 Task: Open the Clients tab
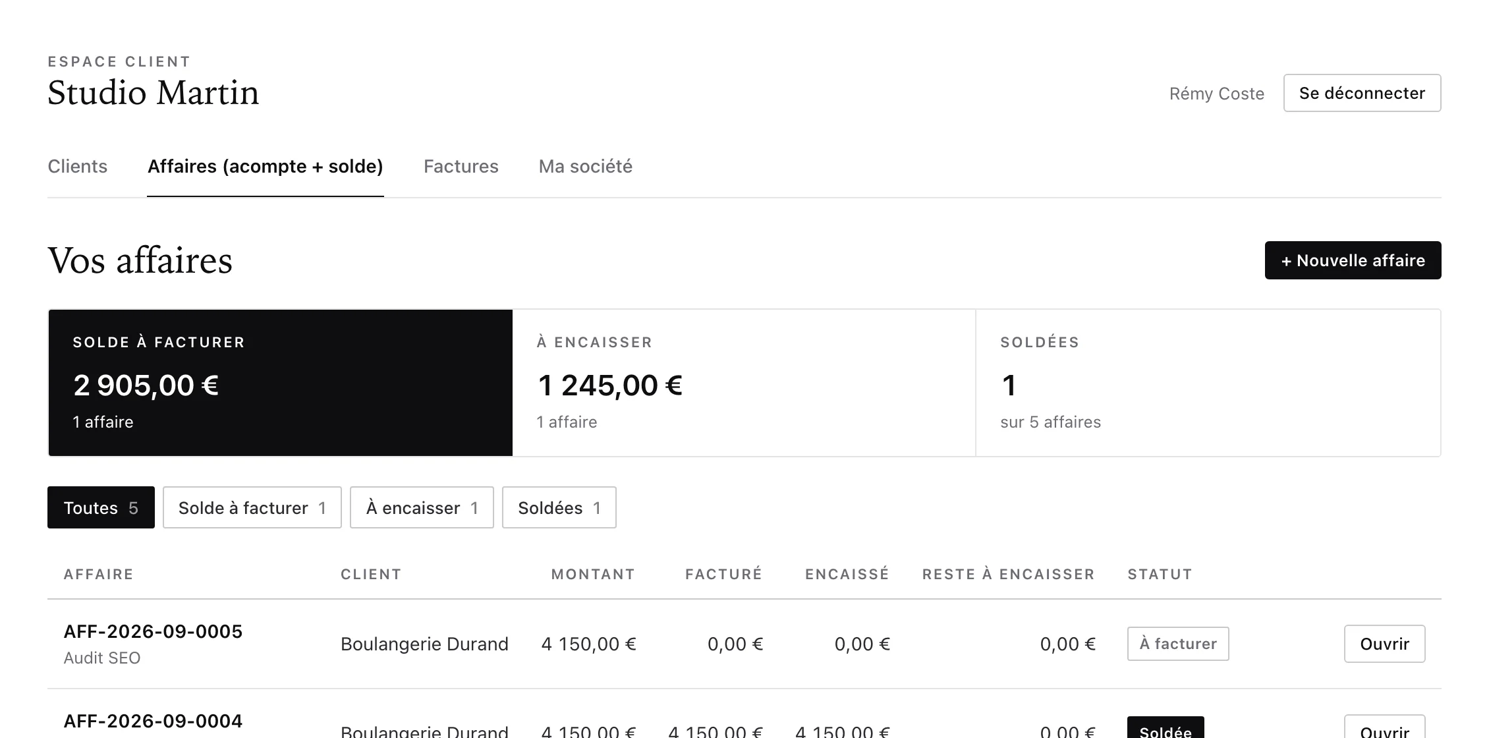77,166
